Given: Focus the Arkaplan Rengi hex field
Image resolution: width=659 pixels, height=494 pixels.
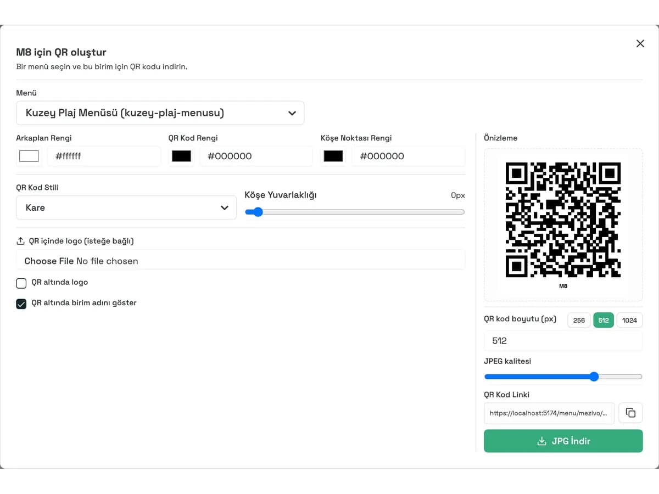Looking at the screenshot, I should point(104,156).
